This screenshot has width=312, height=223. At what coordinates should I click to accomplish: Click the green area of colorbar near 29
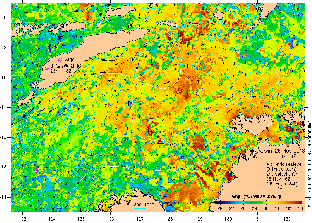click(x=255, y=203)
